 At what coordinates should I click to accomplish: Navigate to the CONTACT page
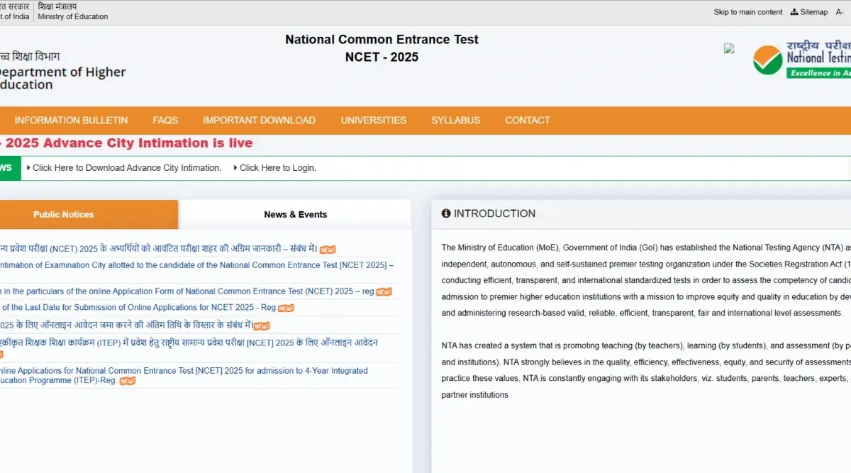click(x=527, y=121)
